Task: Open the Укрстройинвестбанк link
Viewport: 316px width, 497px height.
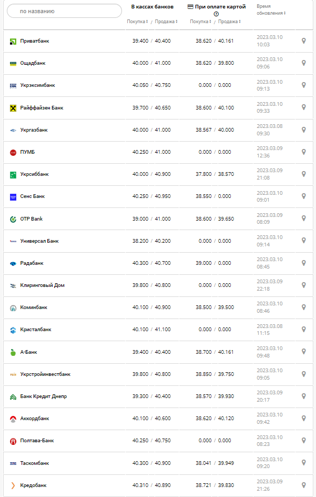Action: [45, 374]
